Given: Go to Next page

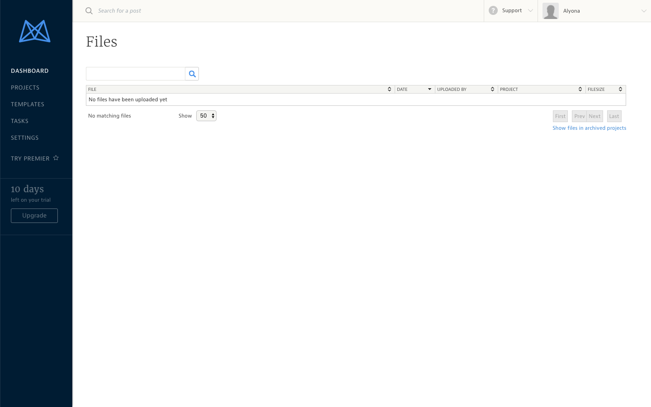Looking at the screenshot, I should click(x=595, y=116).
